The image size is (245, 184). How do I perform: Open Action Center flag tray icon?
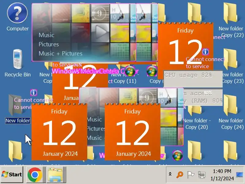coord(191,174)
